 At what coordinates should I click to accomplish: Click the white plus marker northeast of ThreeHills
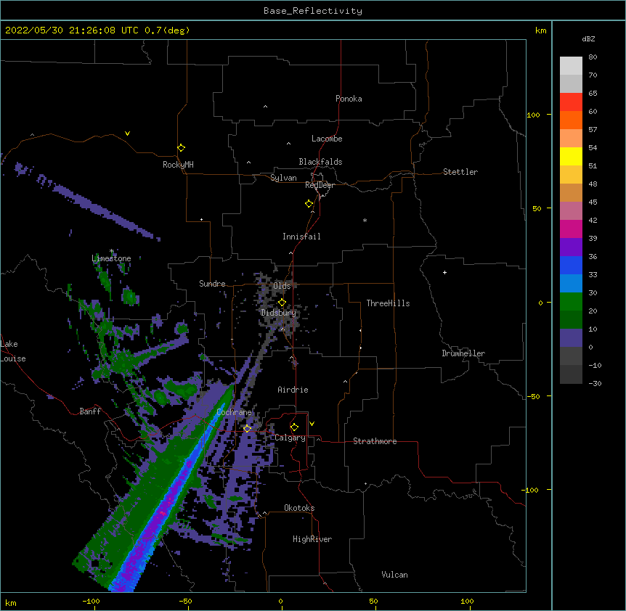pyautogui.click(x=444, y=272)
